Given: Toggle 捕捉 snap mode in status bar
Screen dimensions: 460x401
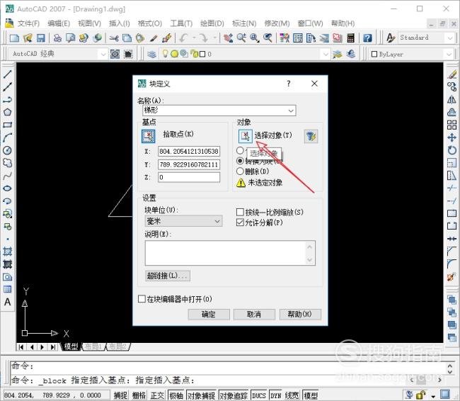Looking at the screenshot, I should 120,395.
